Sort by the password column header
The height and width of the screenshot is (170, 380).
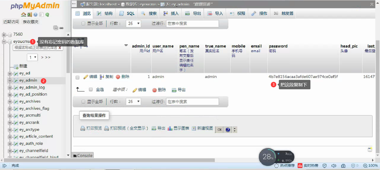[278, 46]
